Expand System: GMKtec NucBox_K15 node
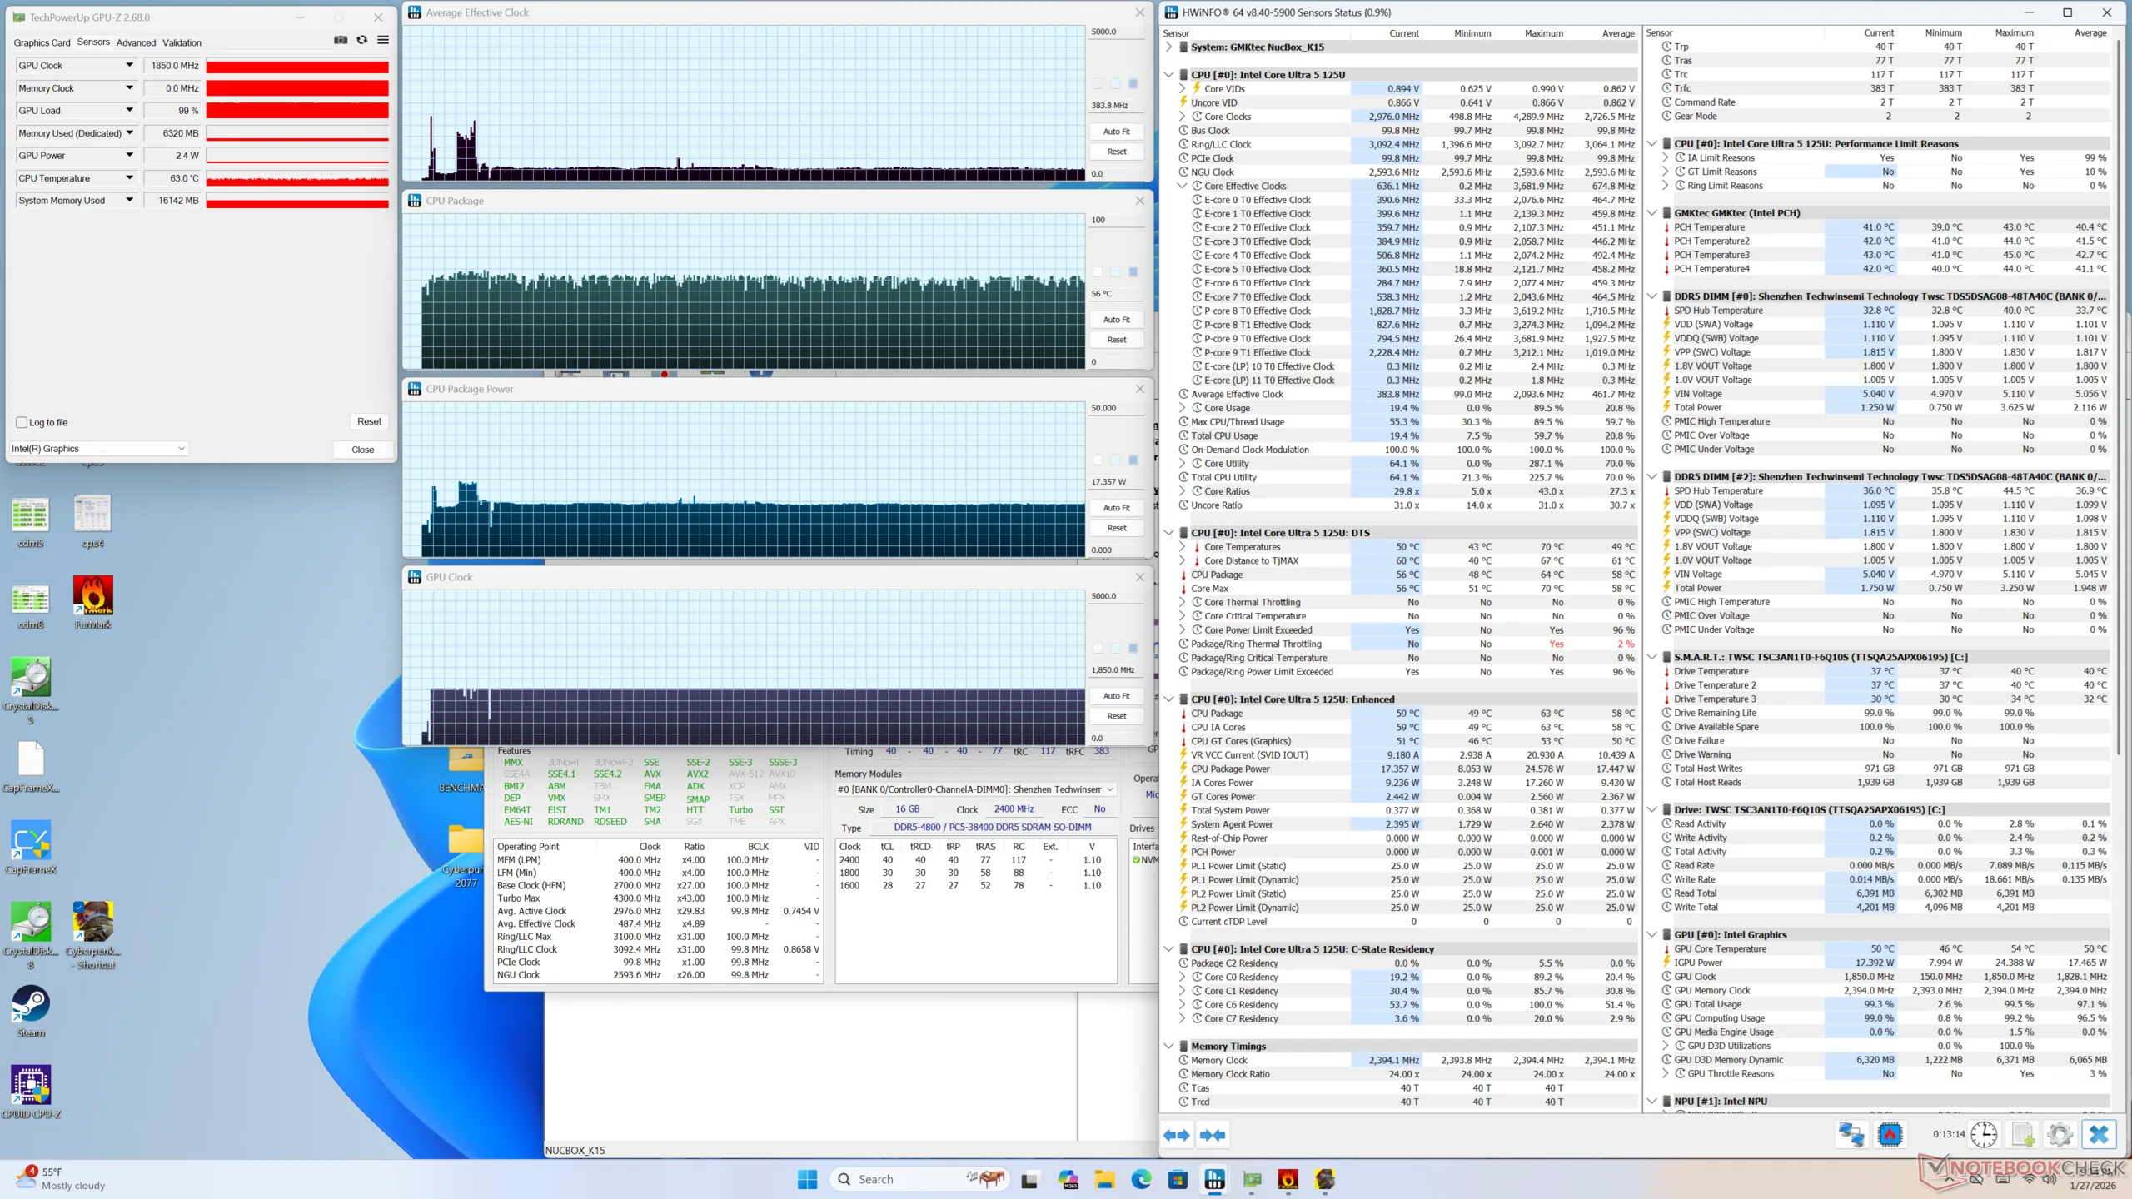2132x1199 pixels. click(x=1168, y=47)
